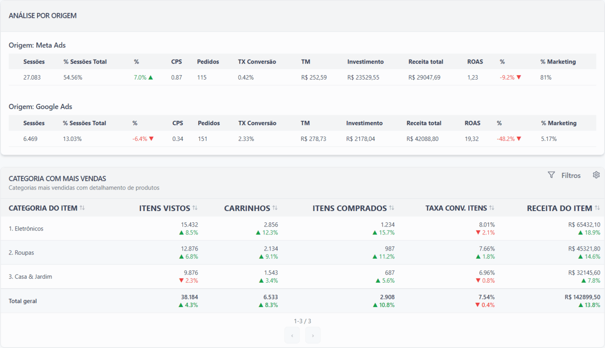This screenshot has height=348, width=605.
Task: Sort by Carrinhos arrows icon
Action: click(x=275, y=208)
